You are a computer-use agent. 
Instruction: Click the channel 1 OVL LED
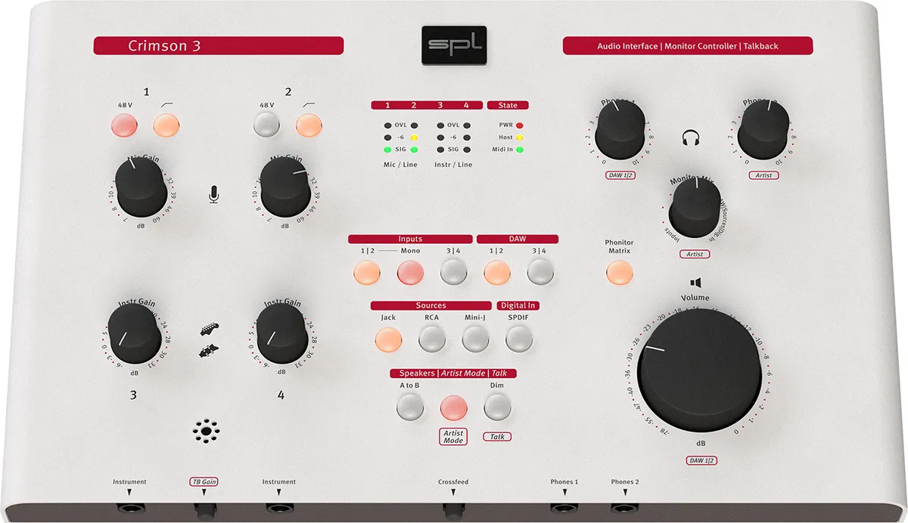click(387, 125)
